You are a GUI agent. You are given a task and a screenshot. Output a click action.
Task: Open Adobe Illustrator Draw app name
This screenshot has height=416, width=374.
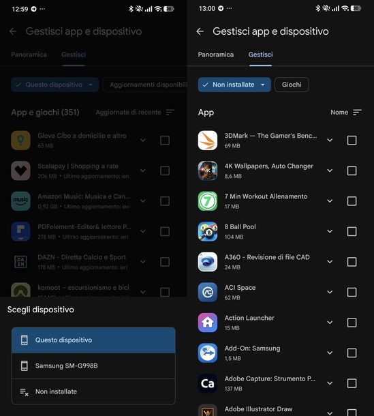258,409
